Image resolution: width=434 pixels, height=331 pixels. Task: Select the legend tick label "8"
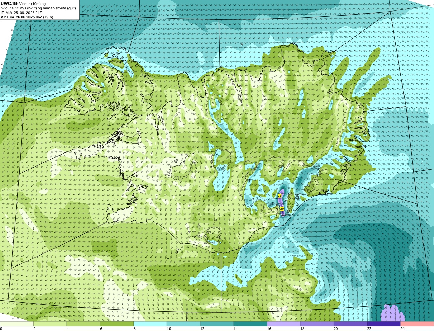135,329
